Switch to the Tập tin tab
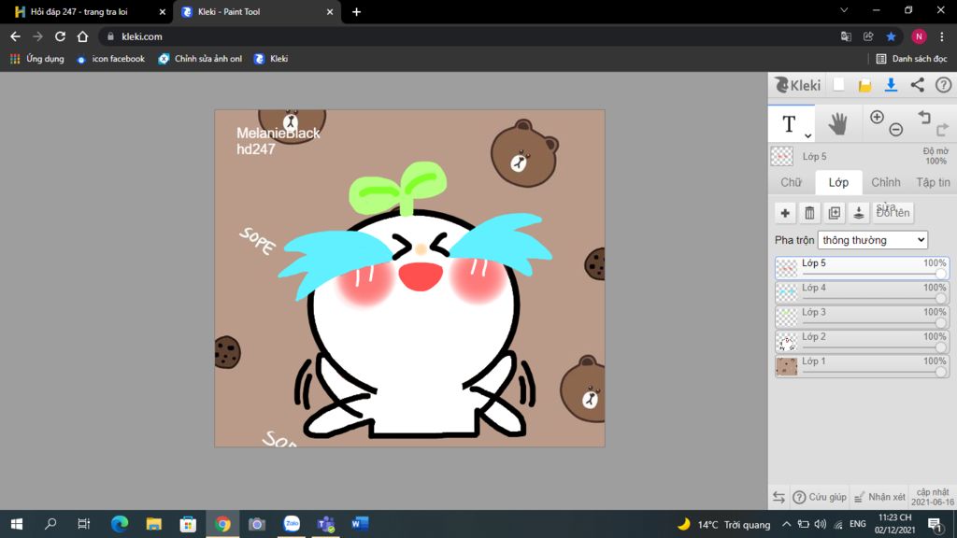957x538 pixels. (x=933, y=182)
